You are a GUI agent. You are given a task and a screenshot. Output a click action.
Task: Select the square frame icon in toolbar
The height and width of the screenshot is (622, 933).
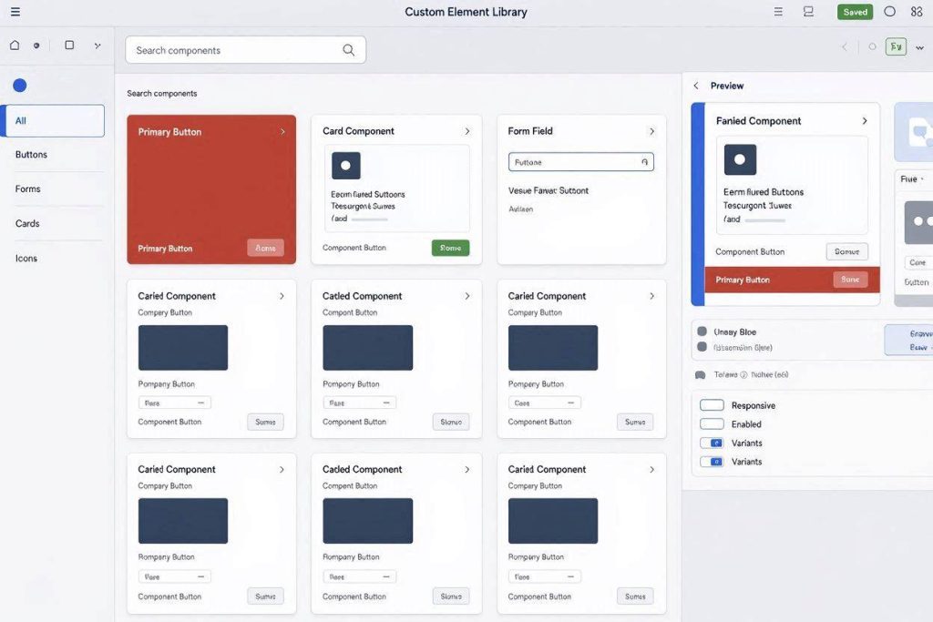tap(69, 46)
